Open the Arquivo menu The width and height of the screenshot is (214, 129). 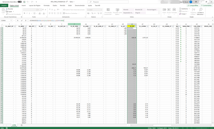[x=4, y=5]
